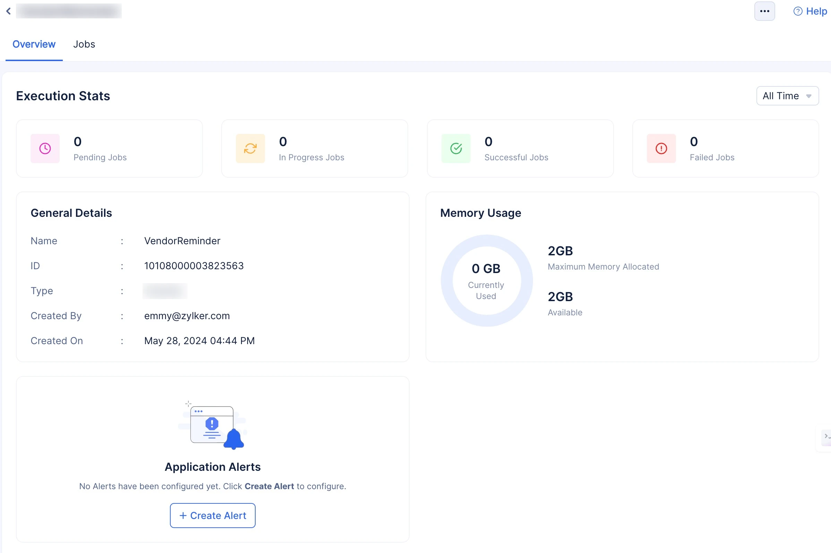
Task: Select the Successful Jobs label
Action: [516, 157]
